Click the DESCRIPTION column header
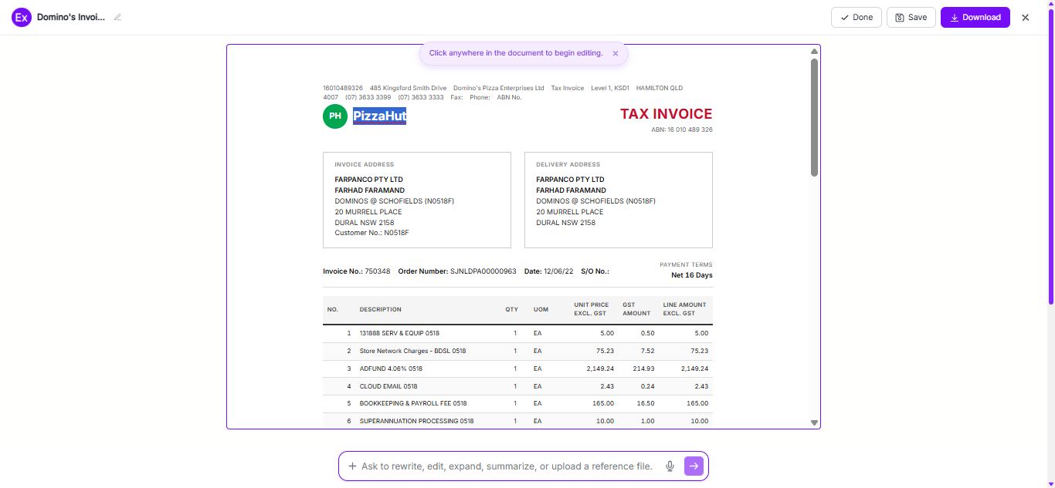This screenshot has height=488, width=1055. [381, 309]
